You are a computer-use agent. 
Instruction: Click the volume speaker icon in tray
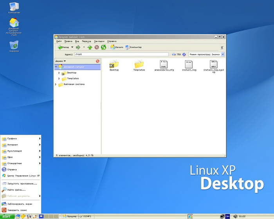point(235,216)
